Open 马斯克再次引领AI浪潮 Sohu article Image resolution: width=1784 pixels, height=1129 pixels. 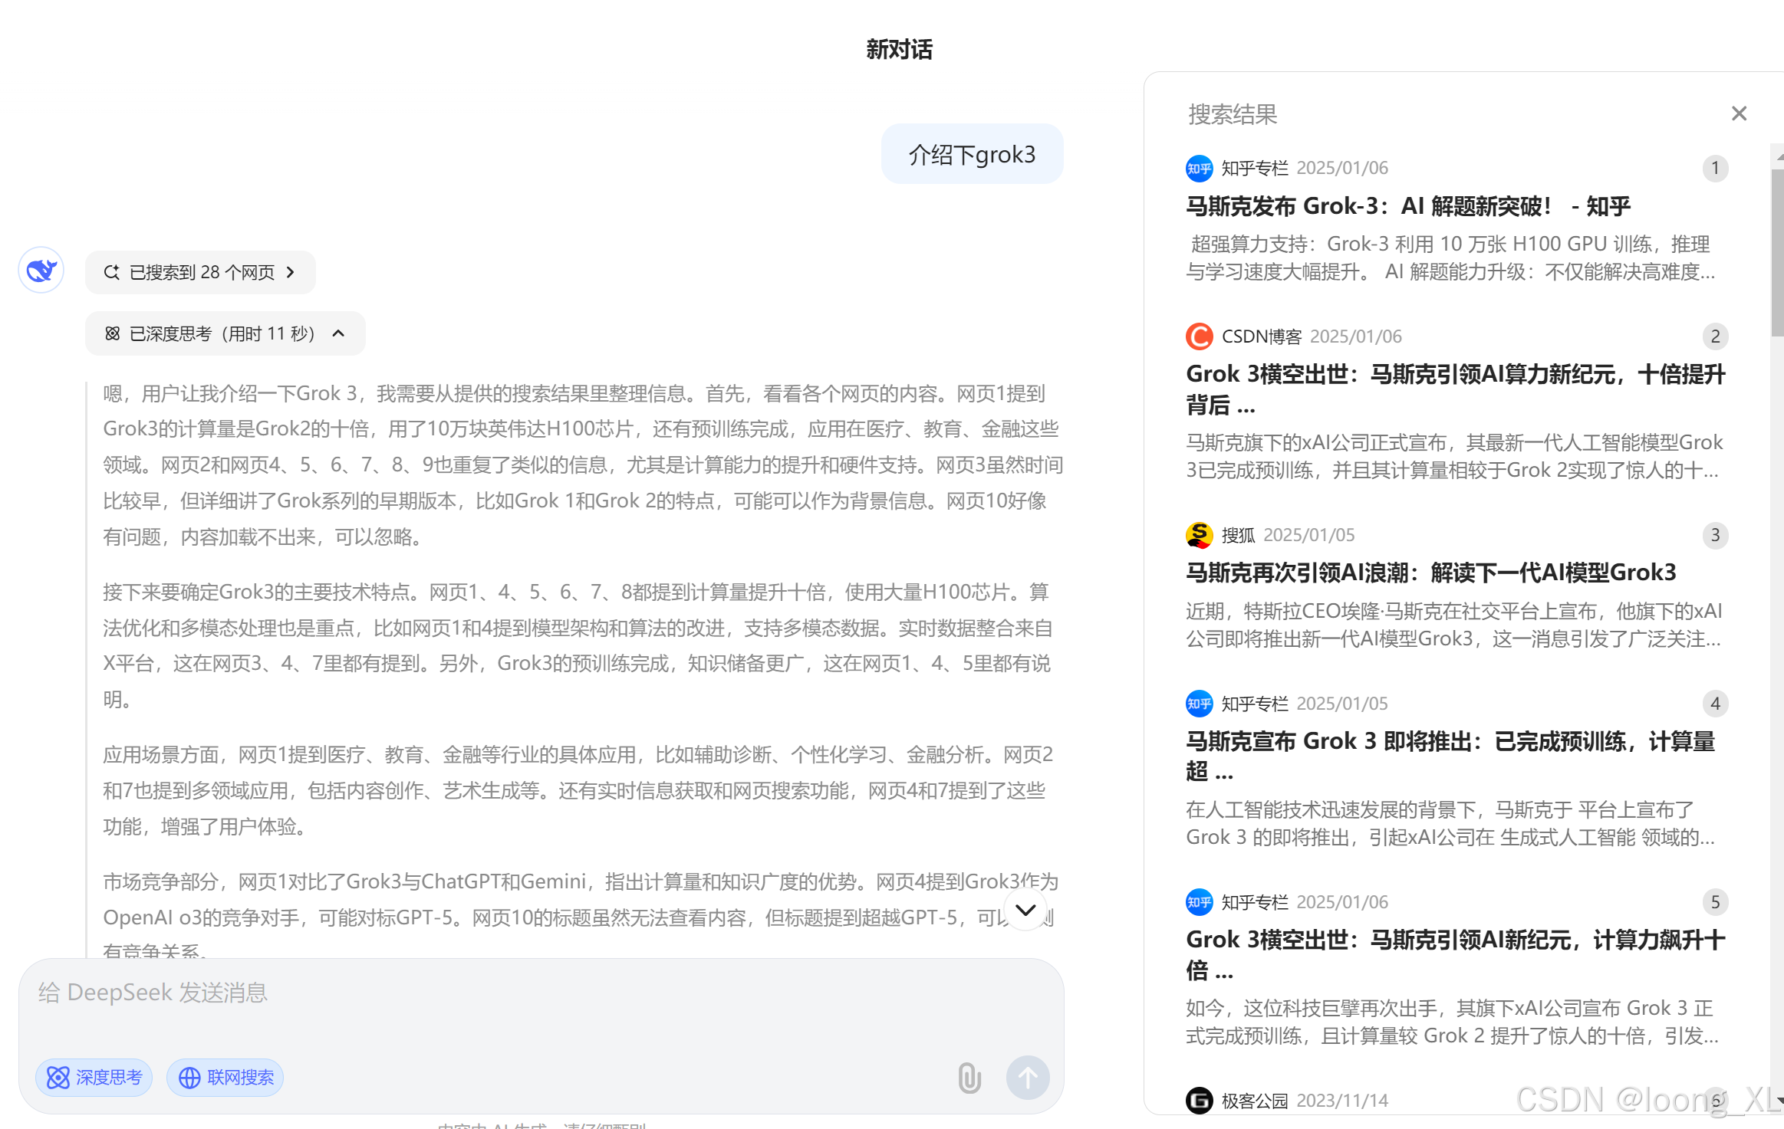tap(1430, 573)
